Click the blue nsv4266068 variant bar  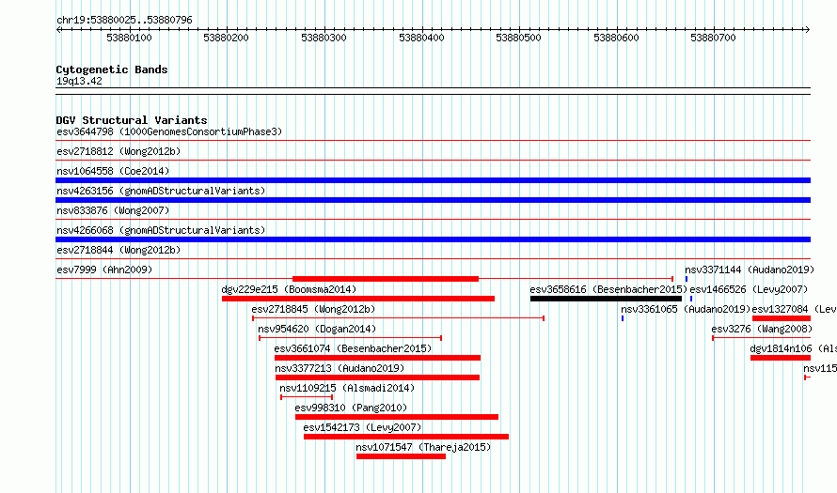[x=433, y=239]
